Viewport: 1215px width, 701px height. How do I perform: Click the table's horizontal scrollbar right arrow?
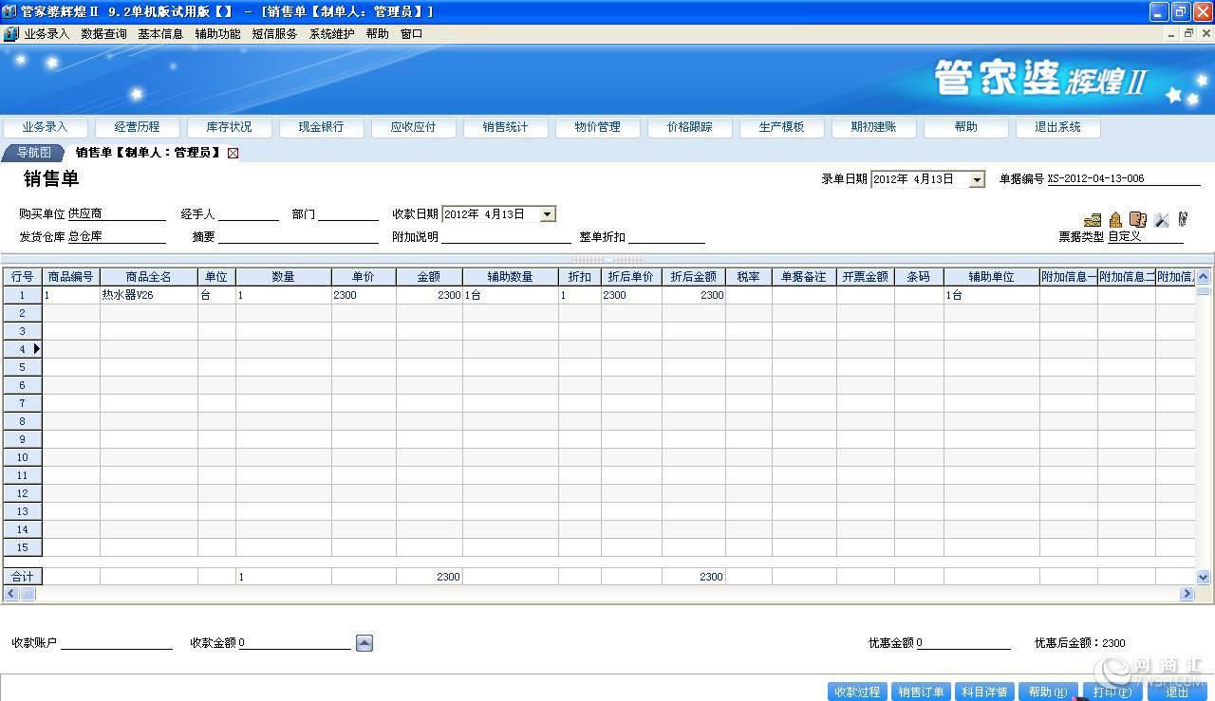pos(1187,594)
